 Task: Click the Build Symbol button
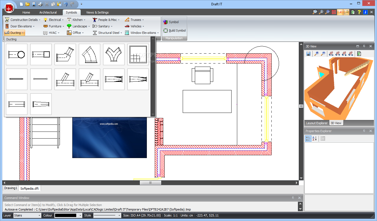[x=175, y=30]
